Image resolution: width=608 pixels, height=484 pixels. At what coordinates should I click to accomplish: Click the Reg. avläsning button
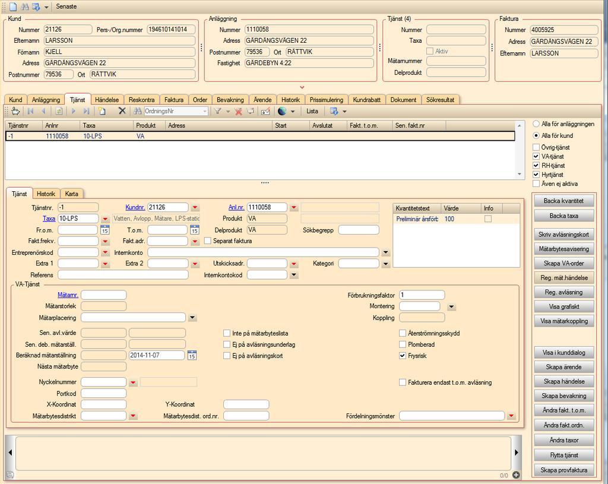tap(564, 292)
